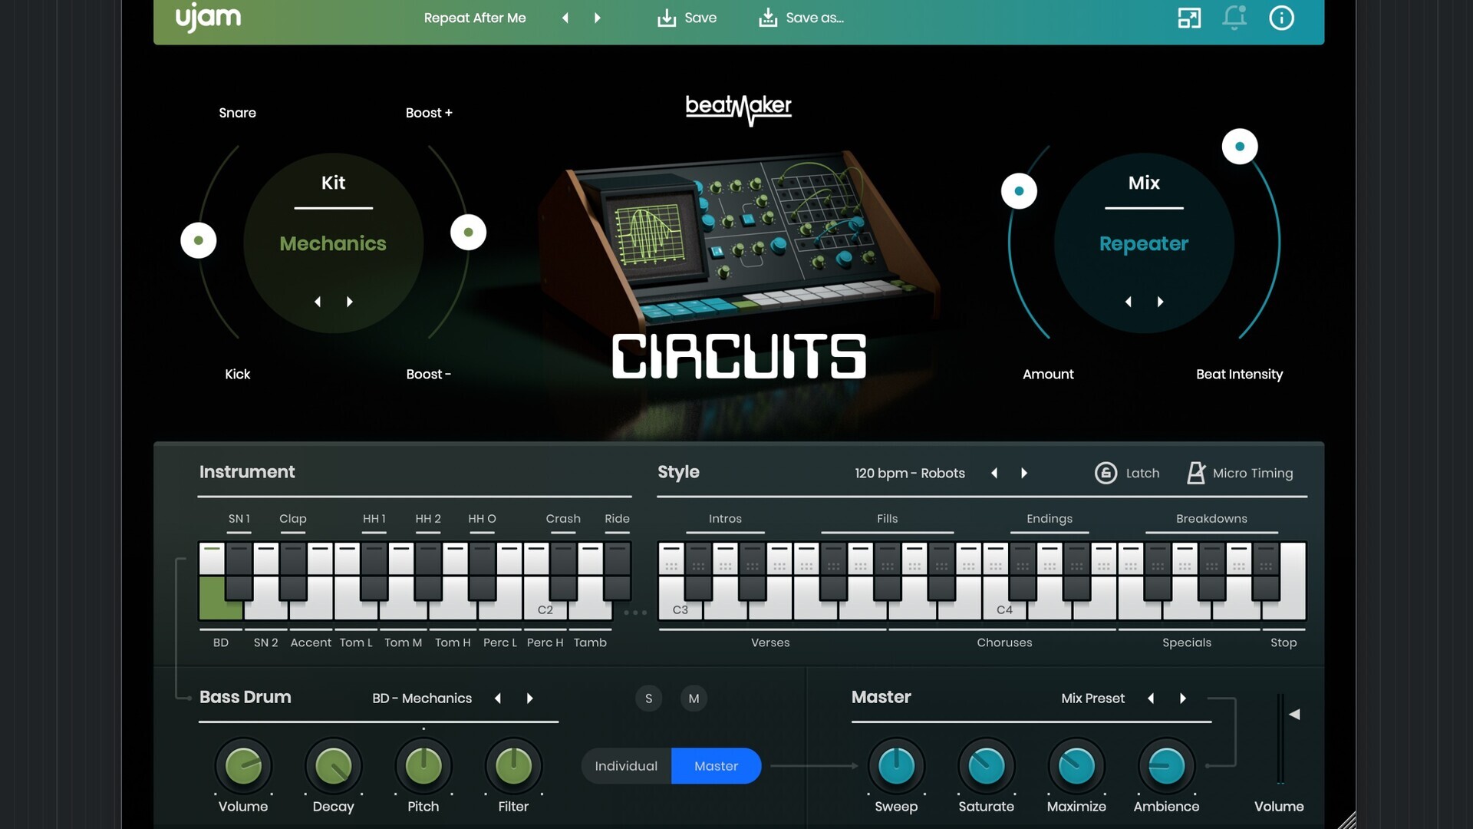
Task: Click the beatMaker logo
Action: pyautogui.click(x=738, y=109)
